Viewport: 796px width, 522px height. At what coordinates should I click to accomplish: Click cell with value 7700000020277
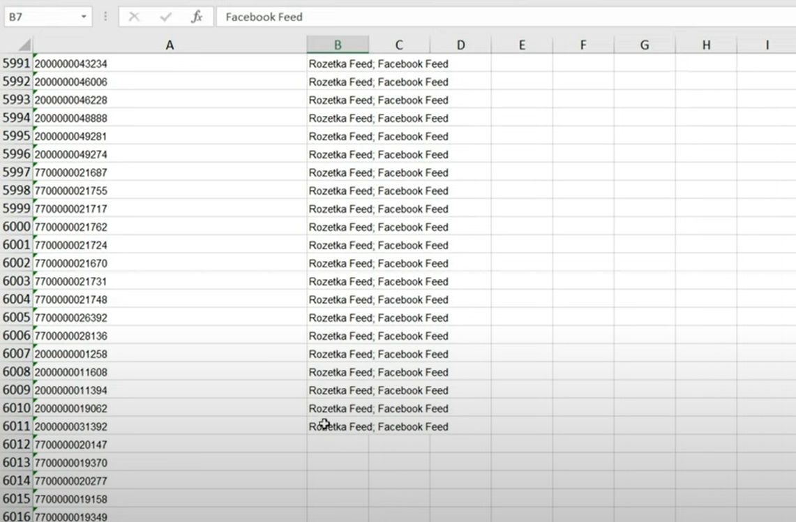(x=170, y=481)
